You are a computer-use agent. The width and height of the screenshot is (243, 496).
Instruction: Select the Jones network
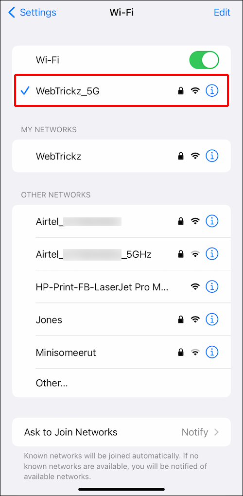point(121,319)
